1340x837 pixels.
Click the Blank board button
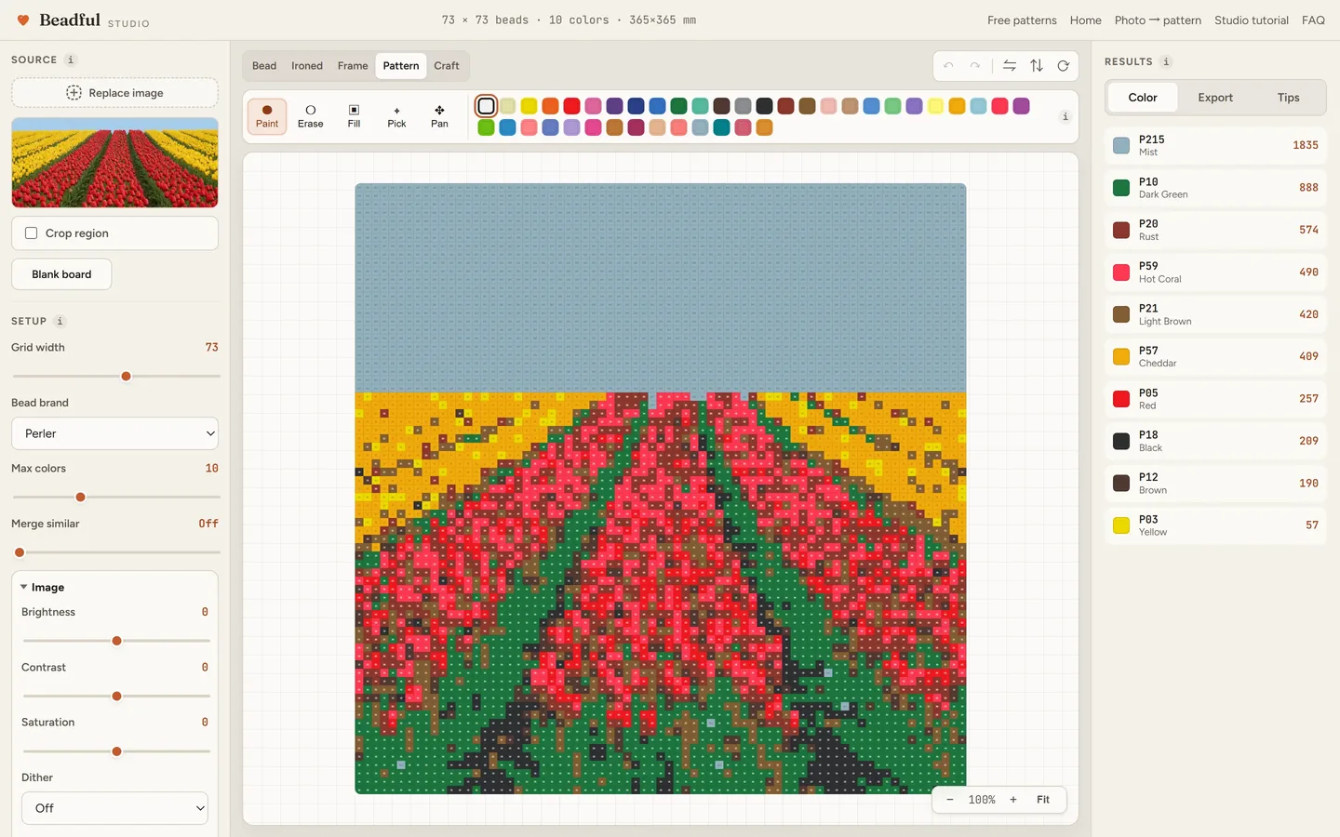point(61,274)
